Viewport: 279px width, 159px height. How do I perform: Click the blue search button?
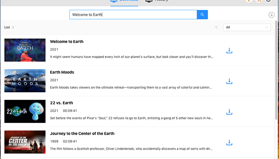pyautogui.click(x=202, y=15)
